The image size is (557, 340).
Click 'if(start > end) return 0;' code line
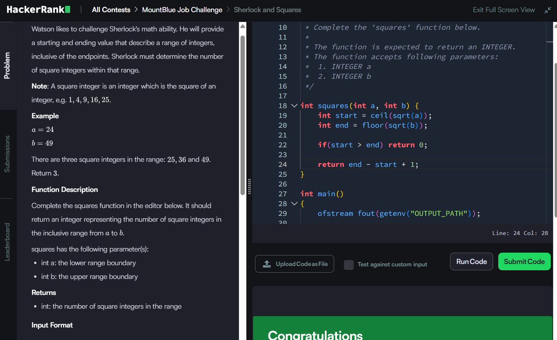(x=372, y=145)
